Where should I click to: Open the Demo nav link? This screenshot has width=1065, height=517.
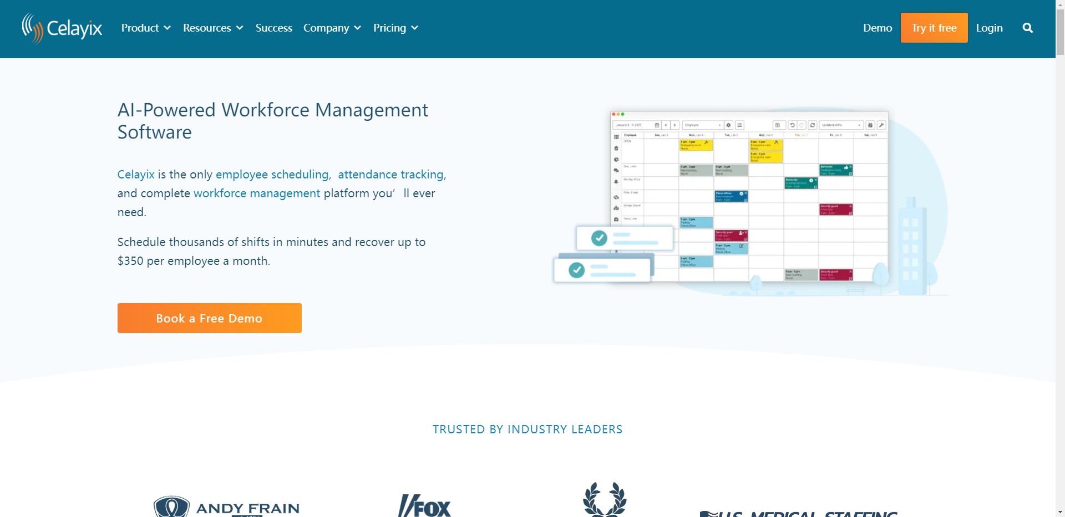point(877,28)
